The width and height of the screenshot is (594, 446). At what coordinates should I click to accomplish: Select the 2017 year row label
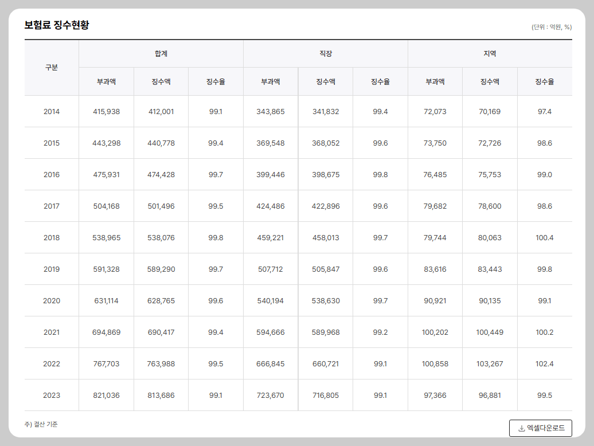[x=52, y=206]
